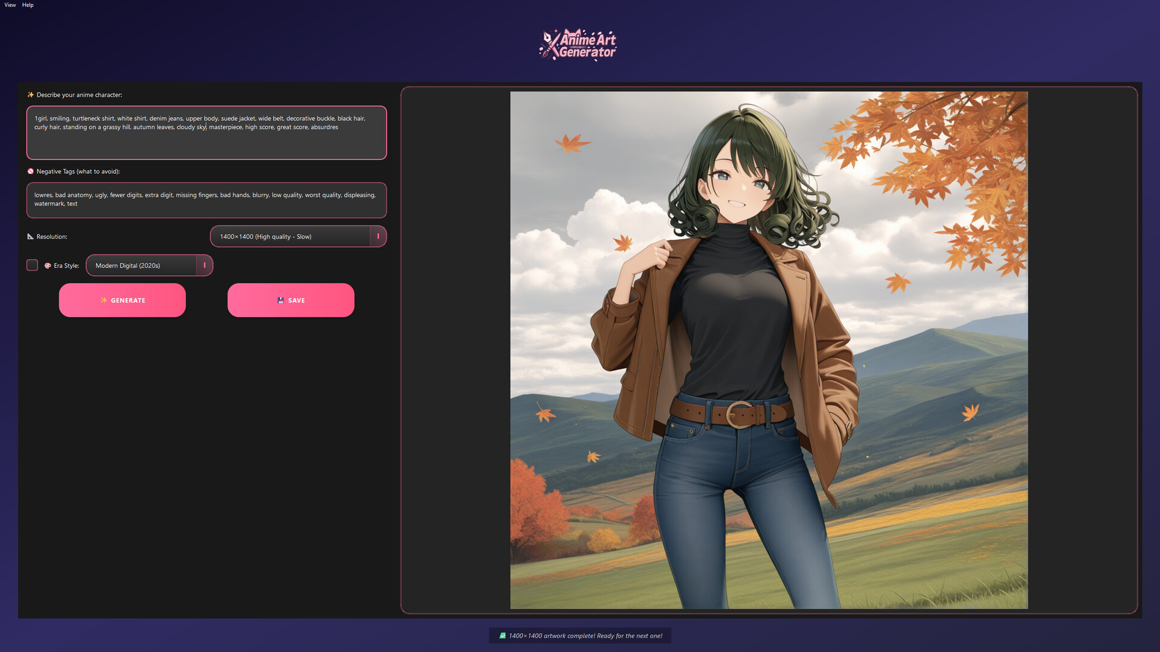Image resolution: width=1160 pixels, height=652 pixels.
Task: Open the Help menu
Action: [x=28, y=5]
